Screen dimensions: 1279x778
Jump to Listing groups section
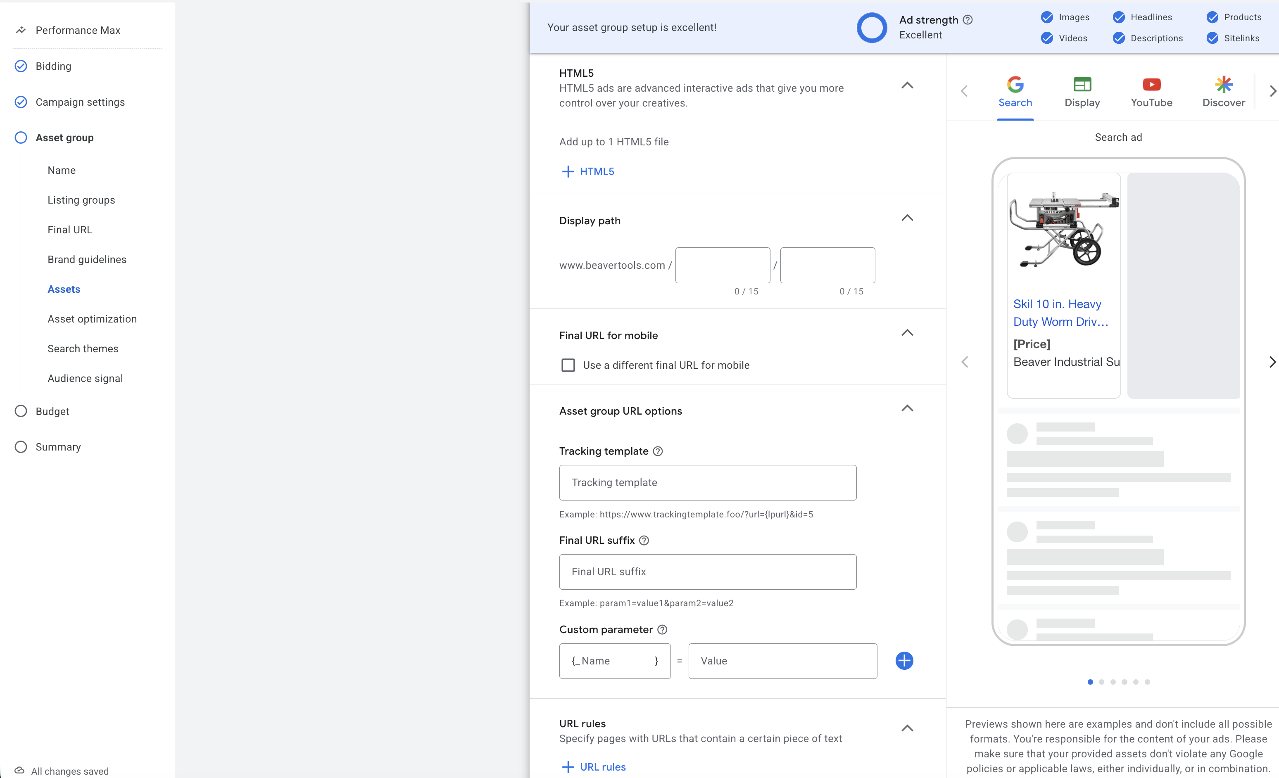[81, 200]
